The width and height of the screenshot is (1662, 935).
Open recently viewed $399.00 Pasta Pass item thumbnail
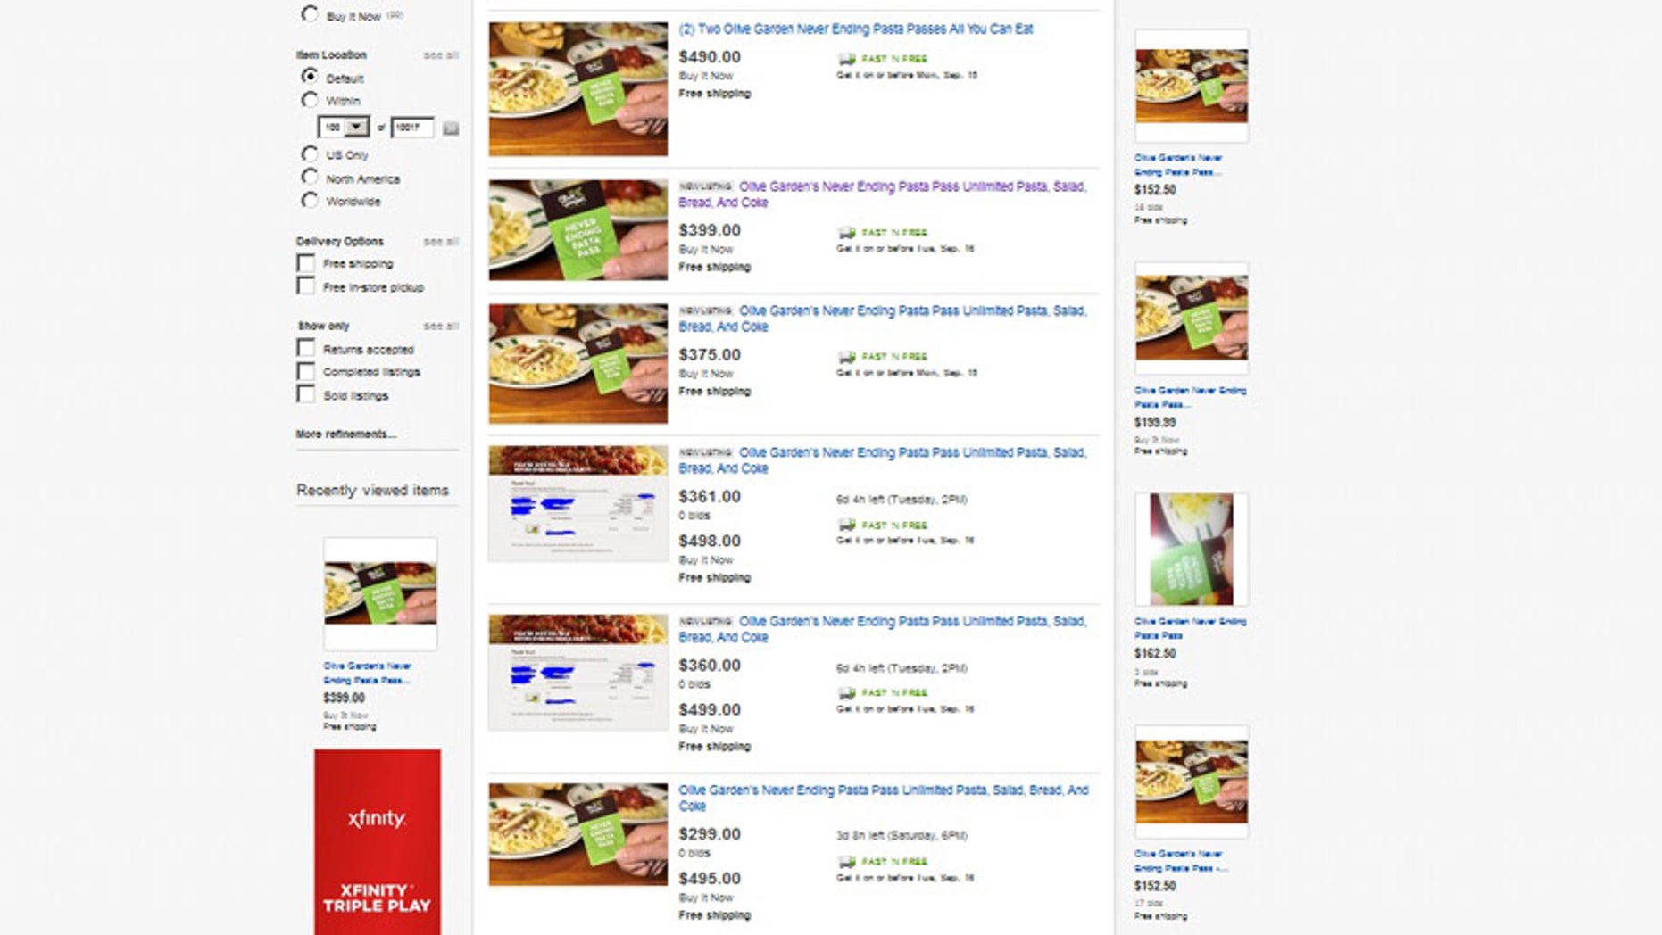click(380, 593)
